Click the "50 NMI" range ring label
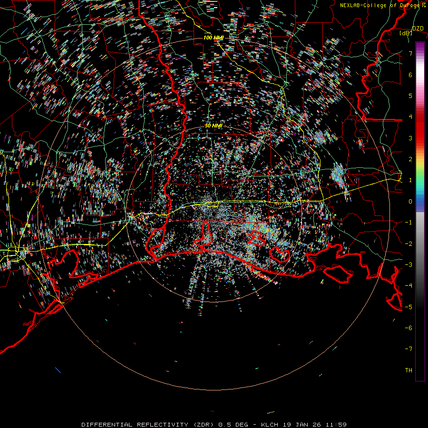This screenshot has width=428, height=428. coord(214,126)
